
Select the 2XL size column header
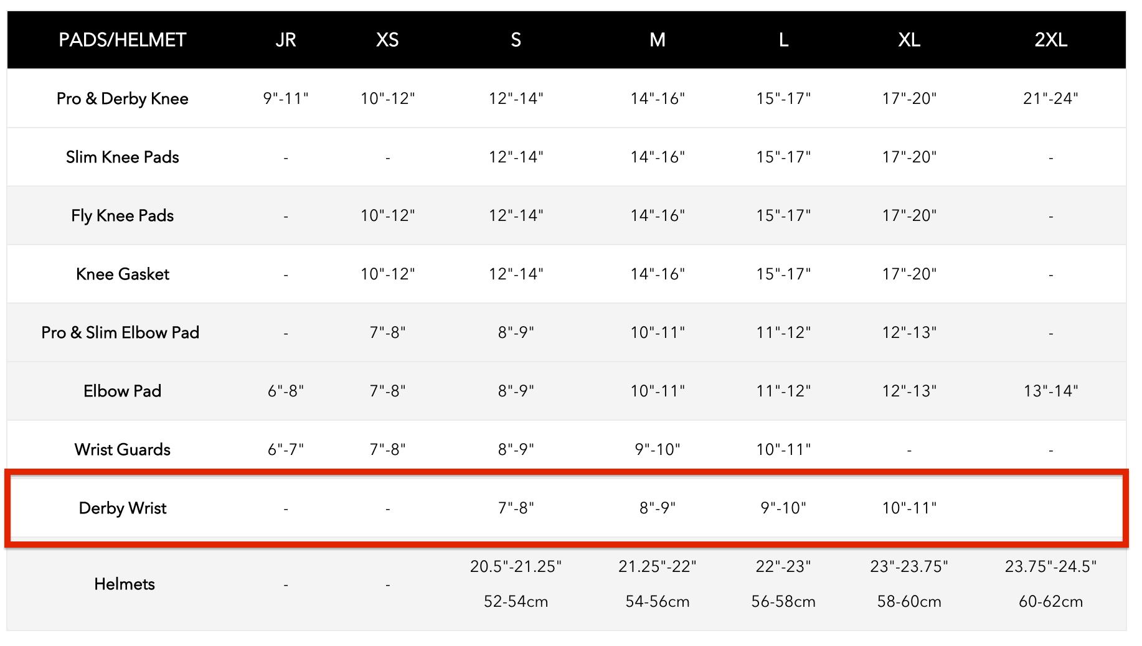tap(1050, 40)
